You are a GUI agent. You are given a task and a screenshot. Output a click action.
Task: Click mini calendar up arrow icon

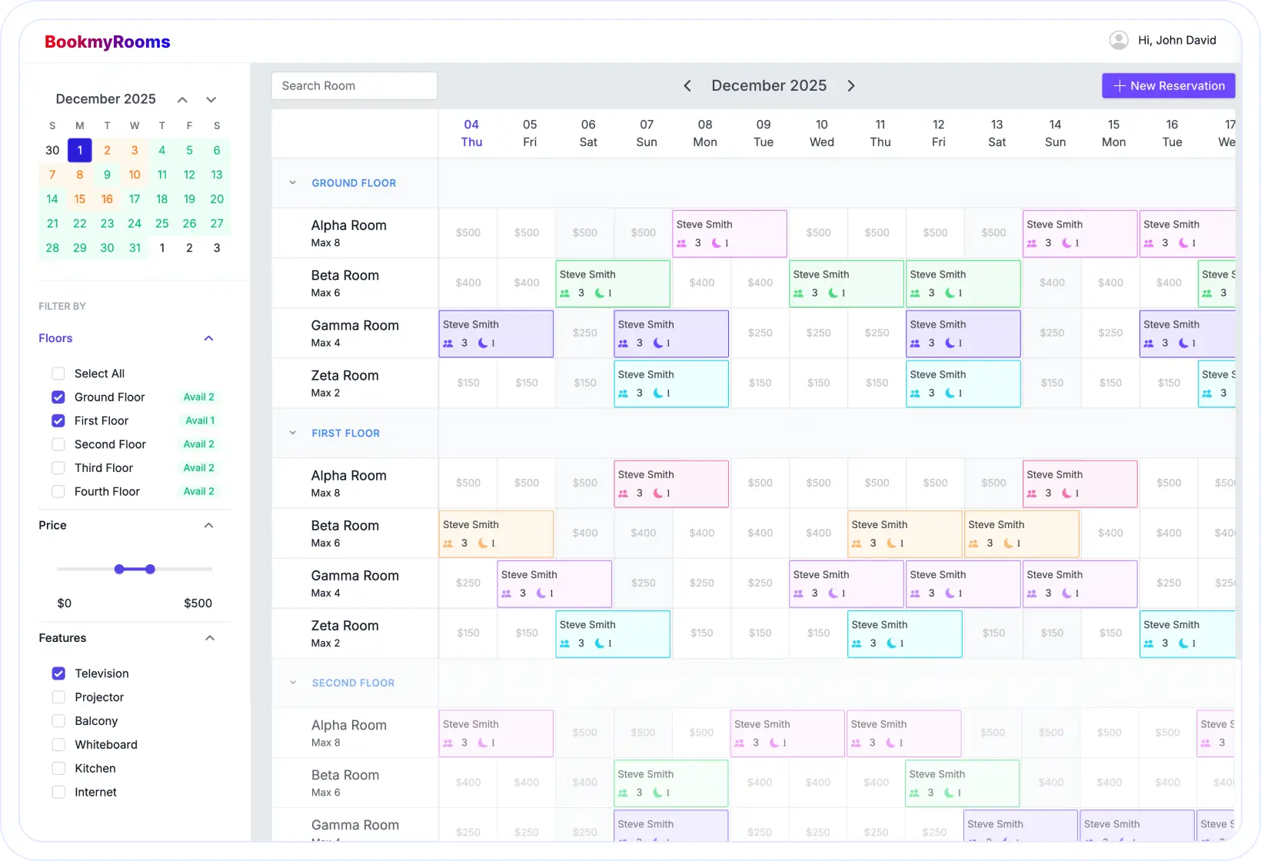(x=182, y=100)
